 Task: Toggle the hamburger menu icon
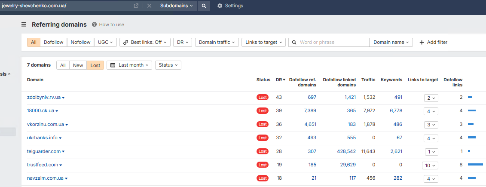(24, 25)
